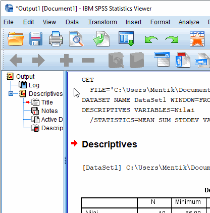Select Descrip table item in outline
The height and width of the screenshot is (213, 210).
52,128
